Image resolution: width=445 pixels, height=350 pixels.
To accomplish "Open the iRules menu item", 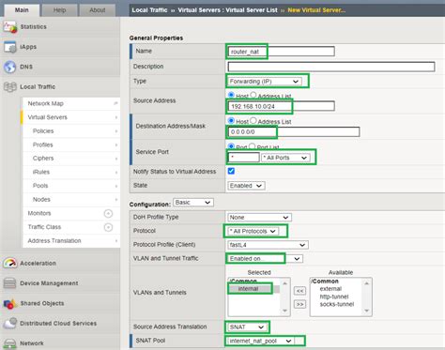I will click(x=71, y=172).
